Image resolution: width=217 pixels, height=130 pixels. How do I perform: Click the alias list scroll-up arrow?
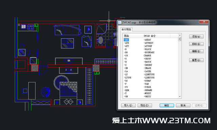[x=180, y=35]
